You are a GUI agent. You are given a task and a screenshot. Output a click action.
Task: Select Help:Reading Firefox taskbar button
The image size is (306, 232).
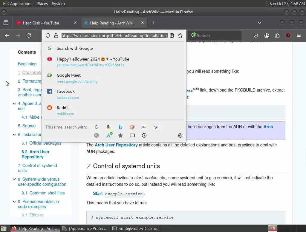pos(35,228)
